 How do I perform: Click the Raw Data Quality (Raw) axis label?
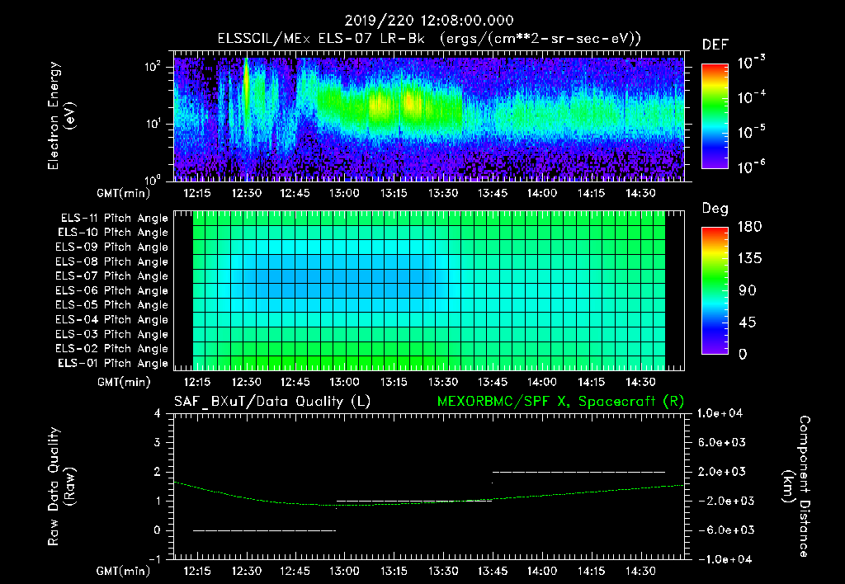[x=61, y=487]
